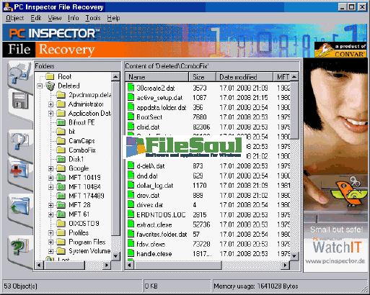This screenshot has width=370, height=295.
Task: Click the green folder icon of MFT 174489
Action: click(x=61, y=196)
